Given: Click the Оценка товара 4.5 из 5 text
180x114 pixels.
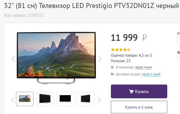Looking at the screenshot, I should coord(131,55).
